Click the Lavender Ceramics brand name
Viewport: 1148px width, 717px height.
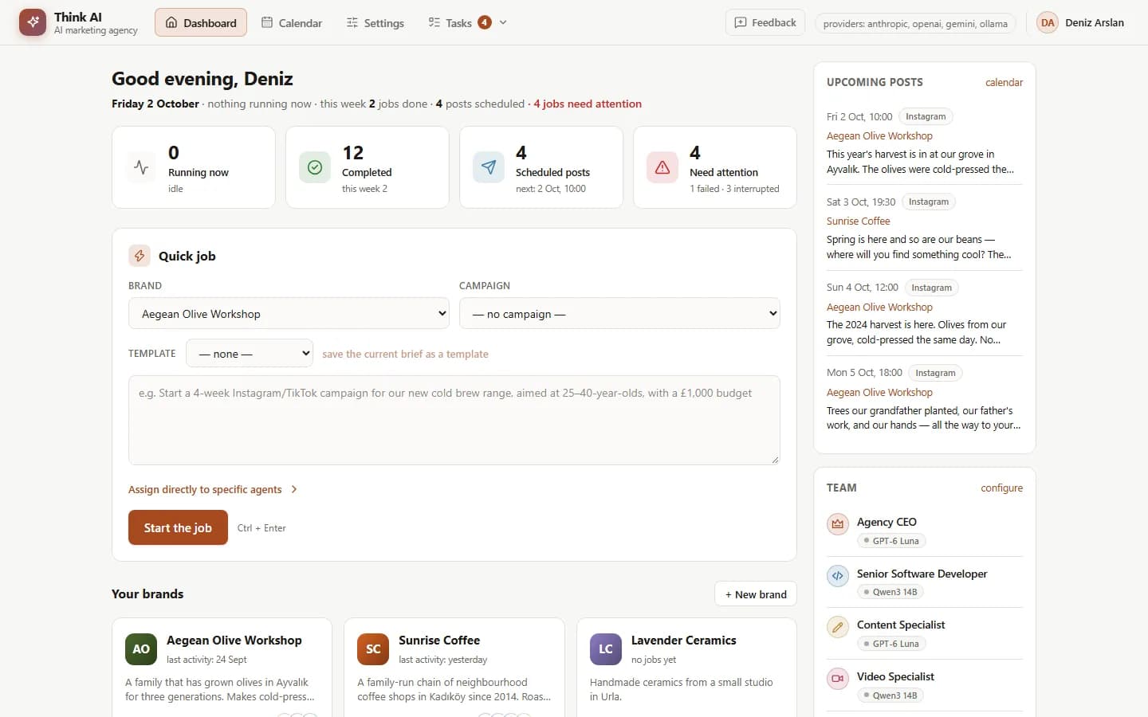point(683,641)
